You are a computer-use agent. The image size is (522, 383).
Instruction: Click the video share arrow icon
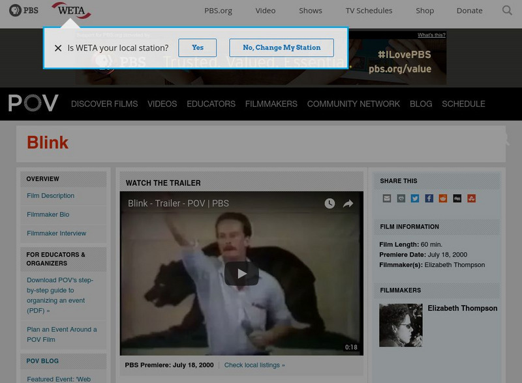point(348,203)
